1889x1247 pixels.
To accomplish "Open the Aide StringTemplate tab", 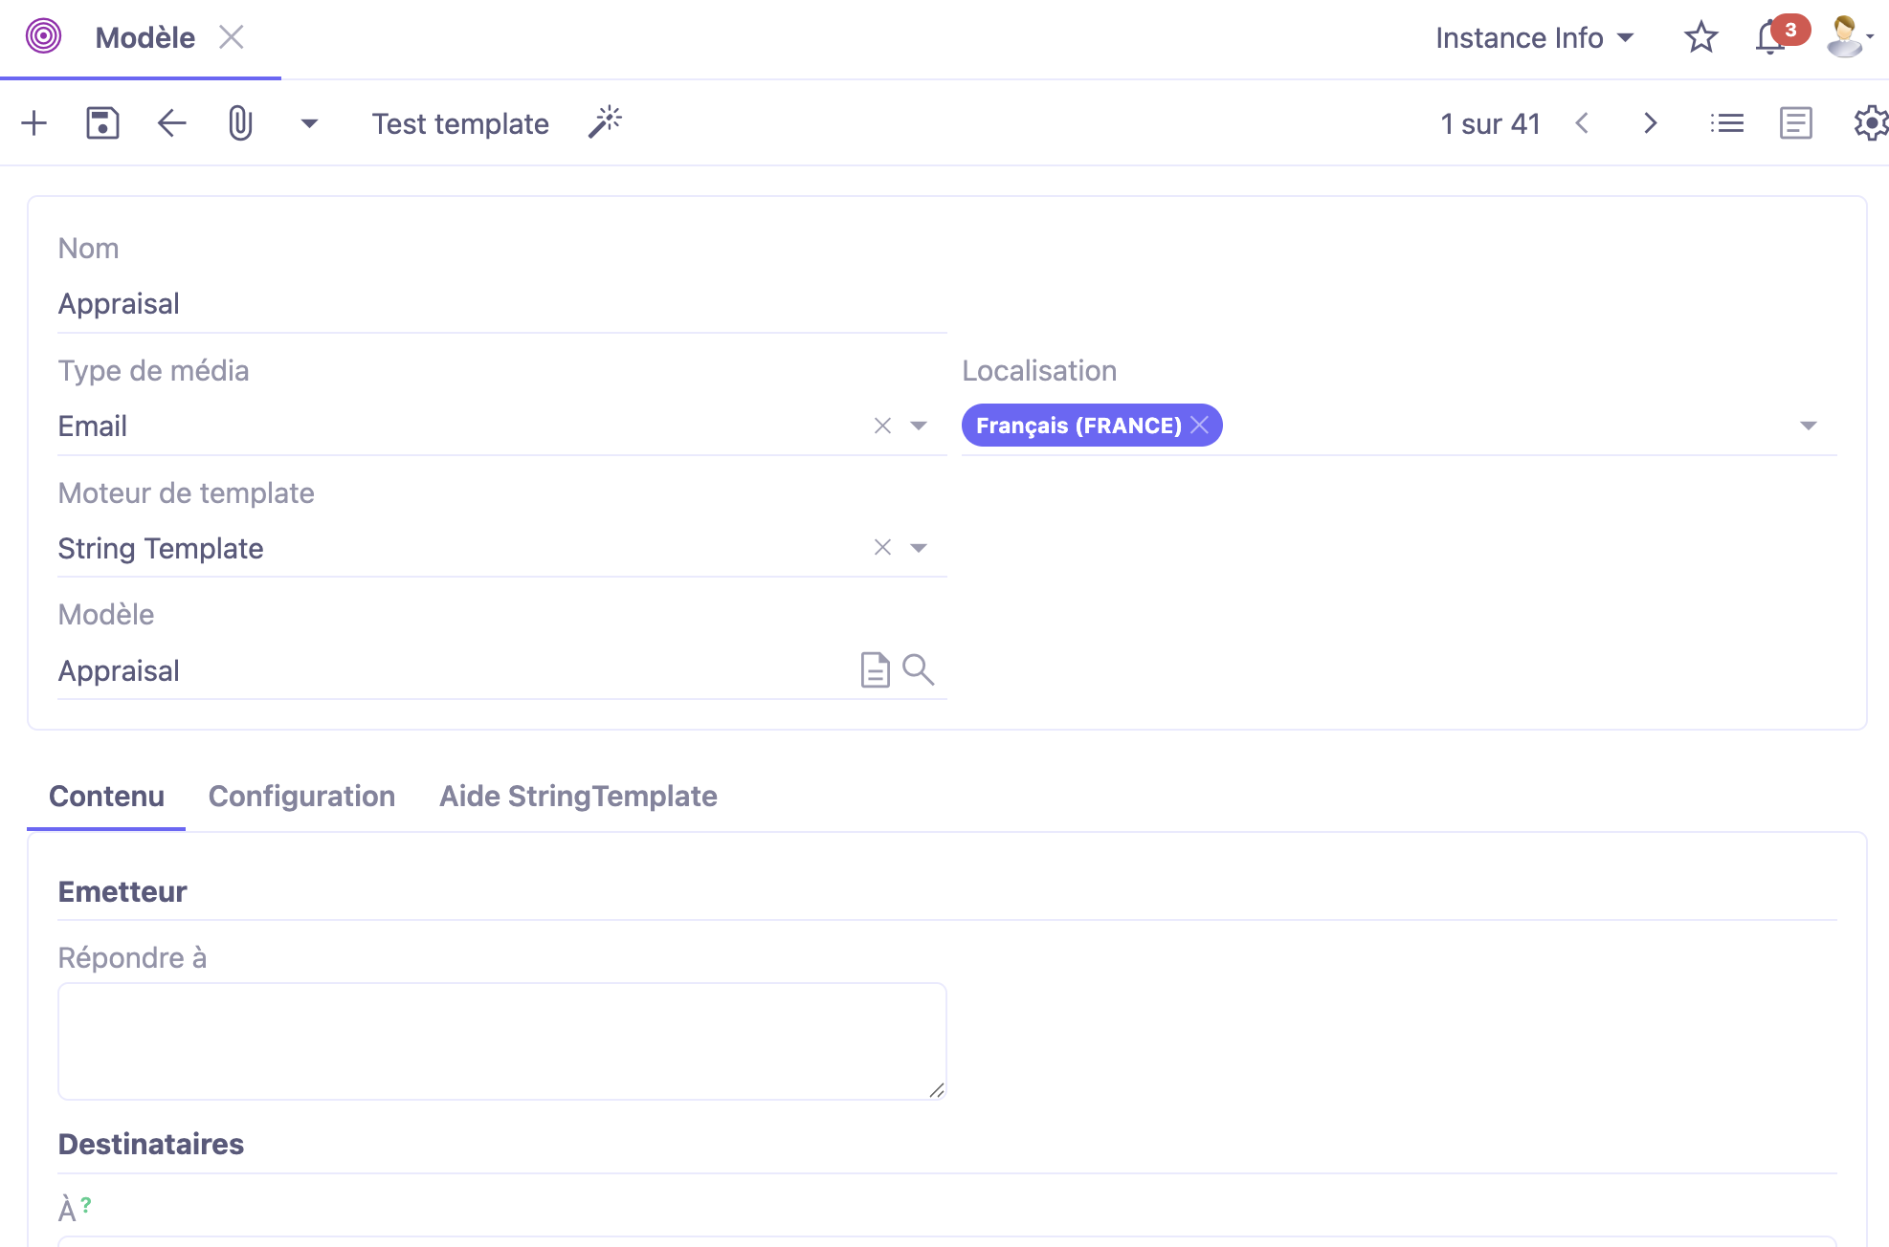I will tap(577, 796).
